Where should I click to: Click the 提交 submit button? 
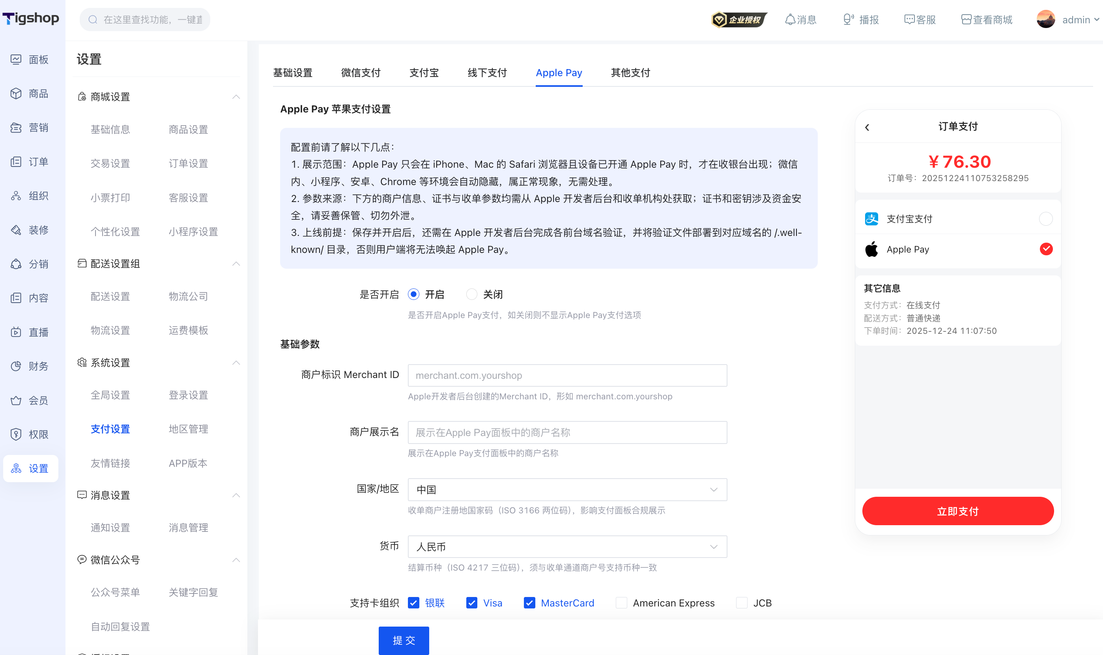tap(404, 640)
